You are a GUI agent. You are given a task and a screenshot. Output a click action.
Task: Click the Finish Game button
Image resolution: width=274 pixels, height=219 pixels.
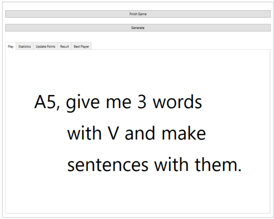[138, 14]
